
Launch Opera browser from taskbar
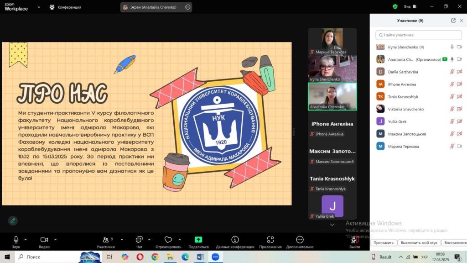click(140, 257)
